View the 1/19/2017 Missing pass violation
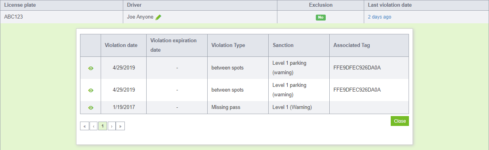Image resolution: width=489 pixels, height=150 pixels. [91, 107]
